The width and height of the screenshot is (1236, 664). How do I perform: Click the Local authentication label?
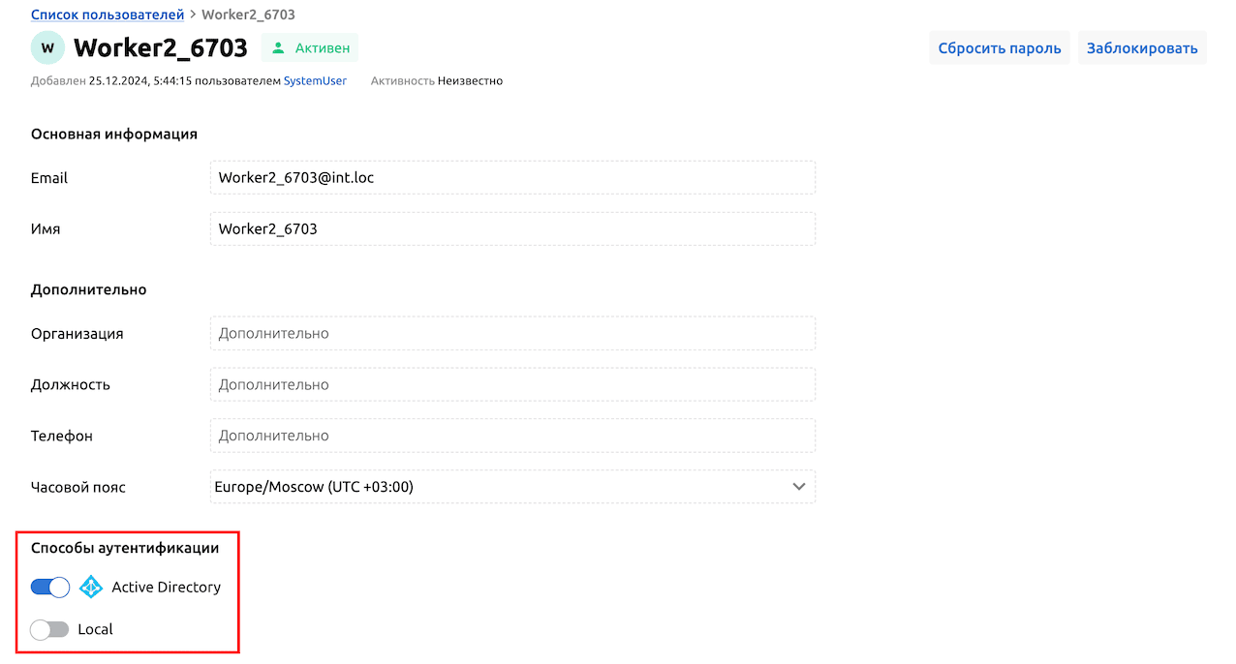tap(95, 629)
